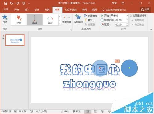Click the red motion path end point

pos(100,68)
